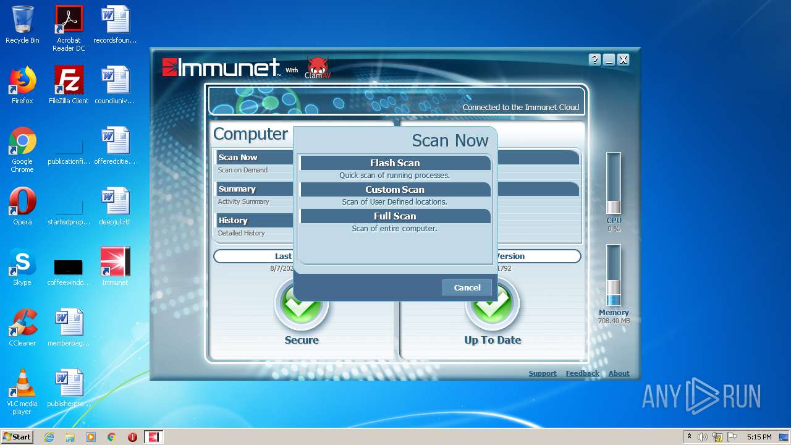Click the Show Desktop button beside the taskbar clock

click(x=785, y=437)
